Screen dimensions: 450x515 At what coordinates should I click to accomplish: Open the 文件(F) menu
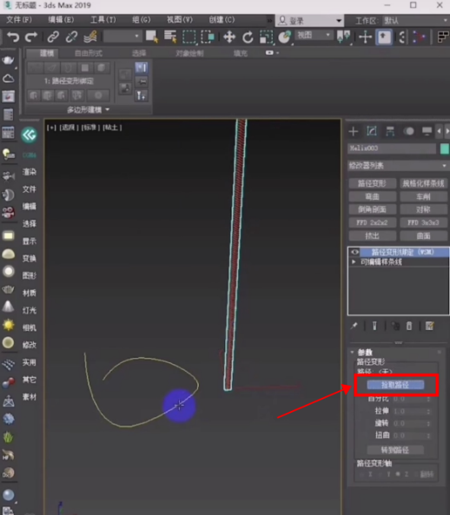[19, 20]
